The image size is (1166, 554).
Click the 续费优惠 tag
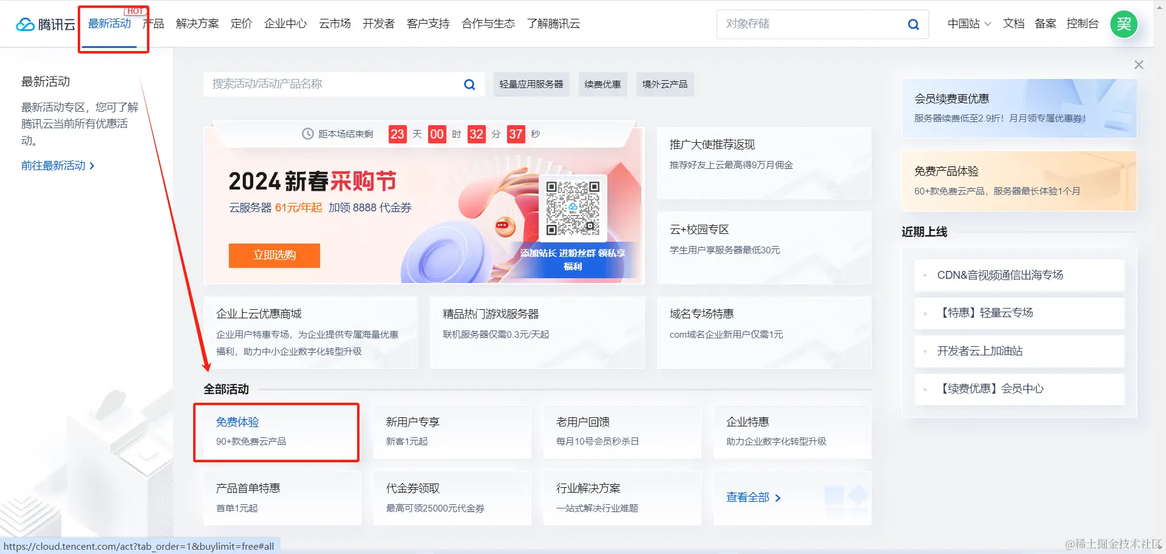602,84
